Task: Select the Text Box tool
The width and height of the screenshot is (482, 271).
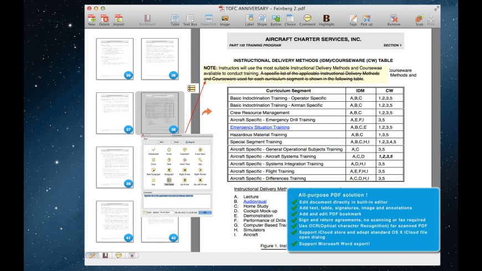Action: [x=190, y=20]
